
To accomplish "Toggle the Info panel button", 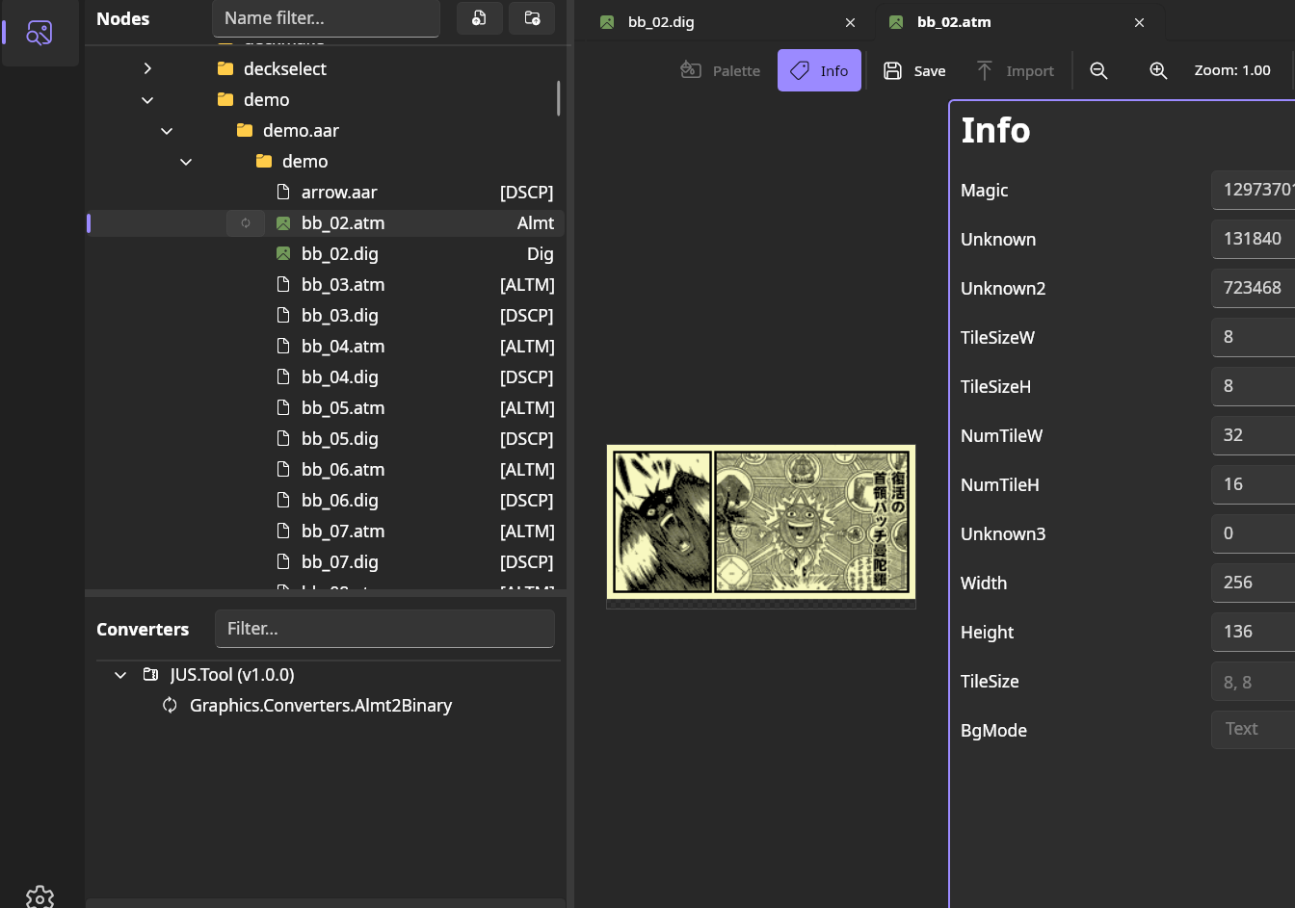I will click(x=819, y=71).
